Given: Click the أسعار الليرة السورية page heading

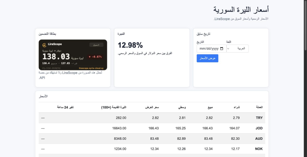Looking at the screenshot, I should [241, 10].
